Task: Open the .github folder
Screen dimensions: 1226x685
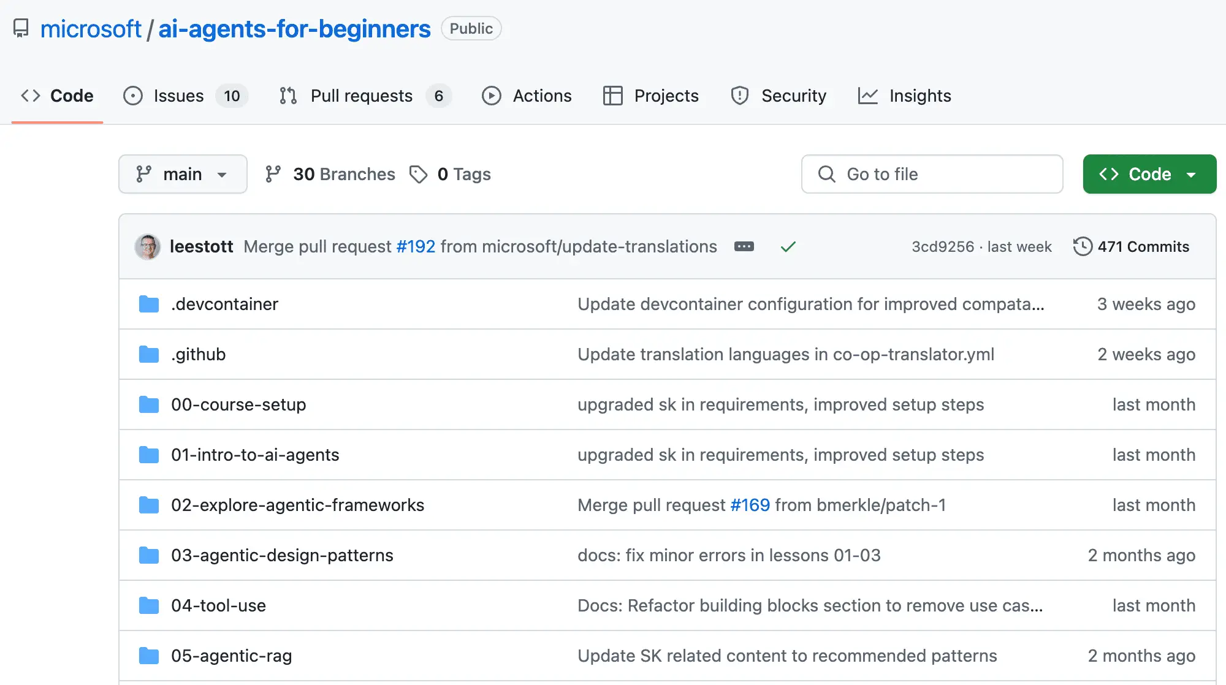Action: [198, 354]
